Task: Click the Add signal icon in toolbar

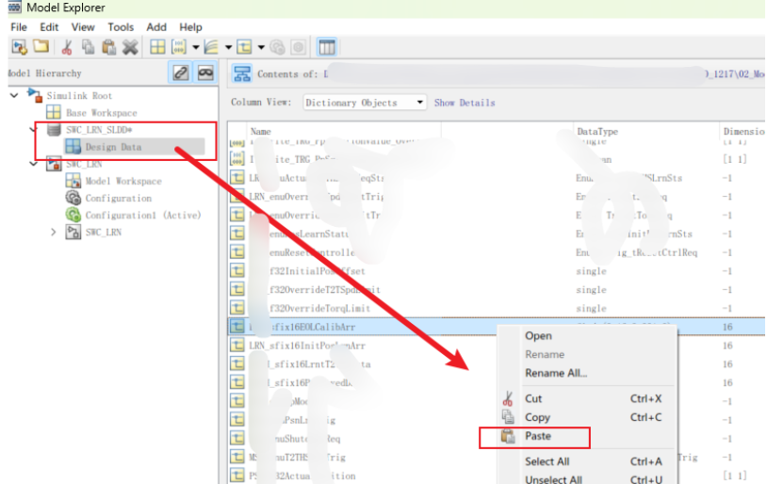Action: pyautogui.click(x=211, y=47)
